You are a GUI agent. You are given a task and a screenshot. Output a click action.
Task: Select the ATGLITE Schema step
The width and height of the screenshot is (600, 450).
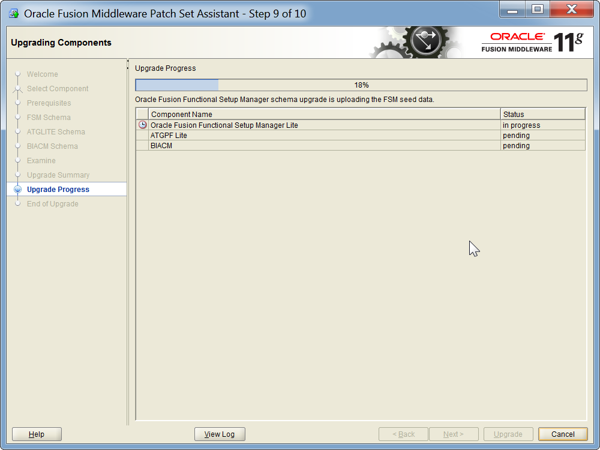click(56, 132)
